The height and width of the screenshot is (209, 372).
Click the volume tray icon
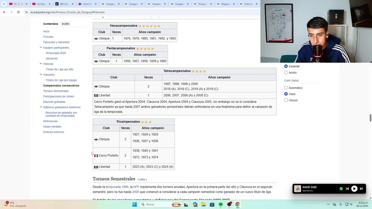coord(351,204)
